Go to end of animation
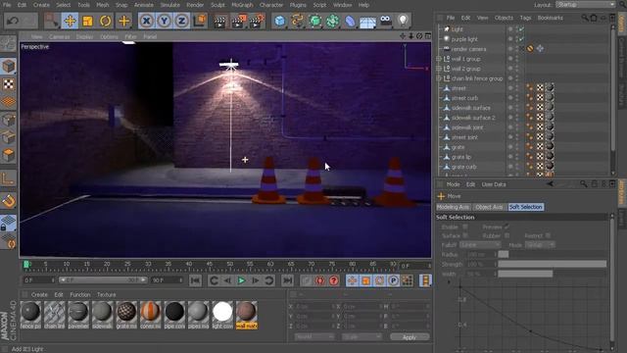The image size is (627, 353). point(287,280)
